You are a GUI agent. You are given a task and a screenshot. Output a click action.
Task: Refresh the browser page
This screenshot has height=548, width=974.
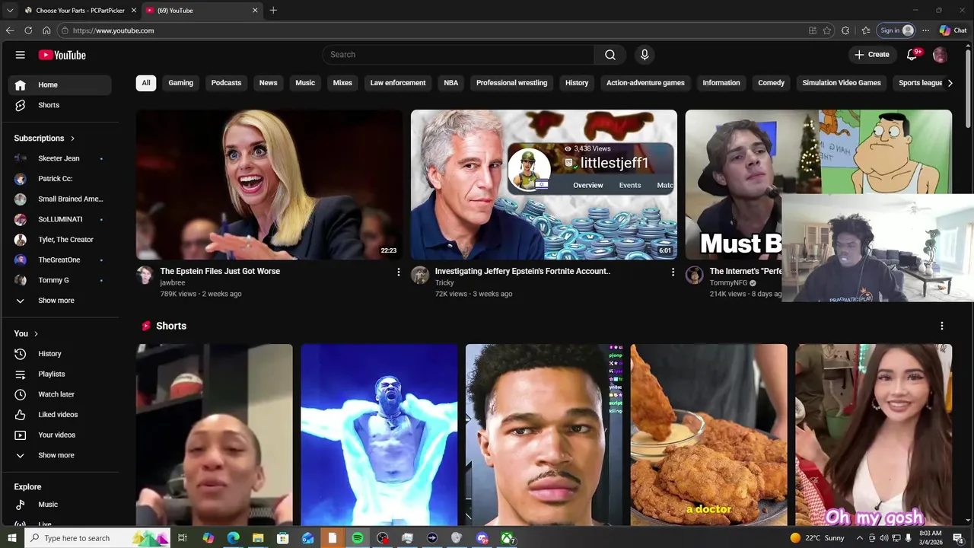point(28,30)
